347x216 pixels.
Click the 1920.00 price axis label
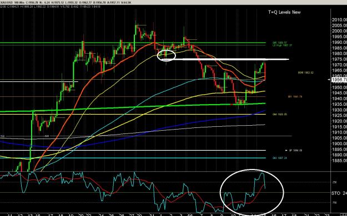pyautogui.click(x=339, y=121)
